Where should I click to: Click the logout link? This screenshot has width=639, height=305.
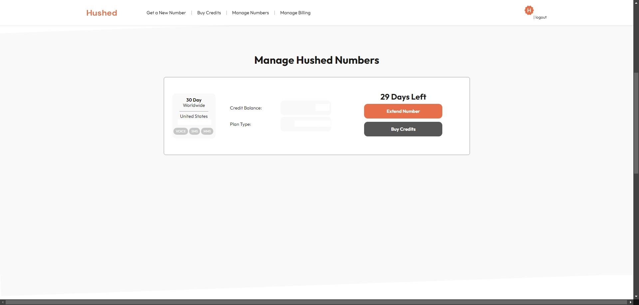(541, 17)
